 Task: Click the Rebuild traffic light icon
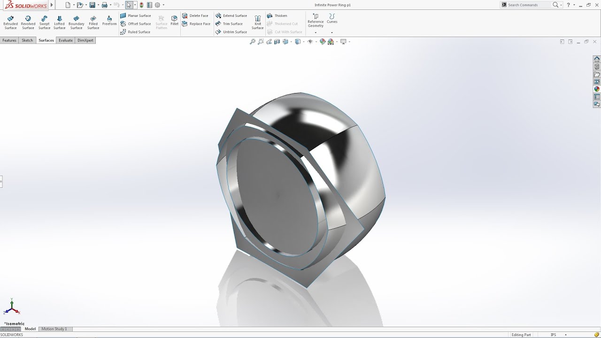point(141,5)
